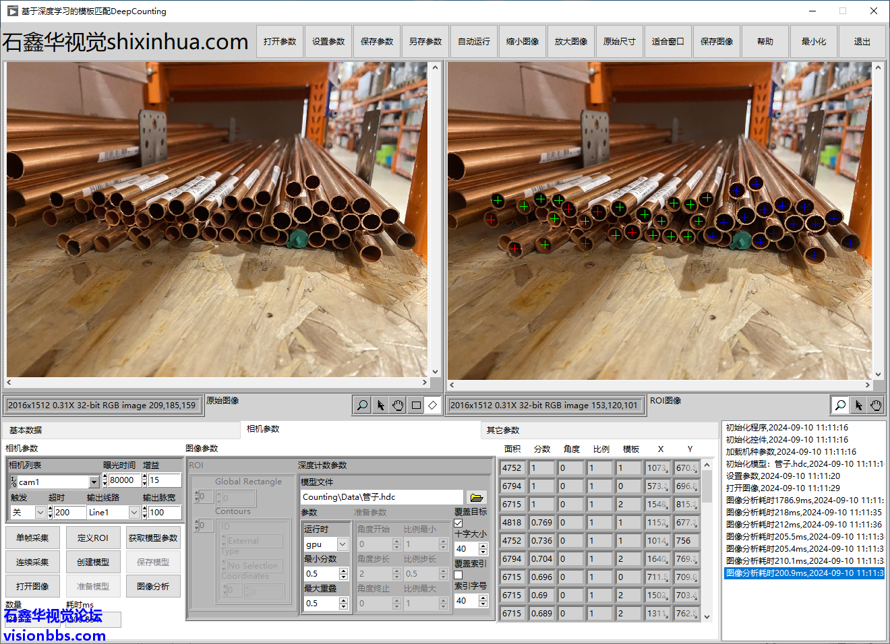Switch to the 基本数据 tab
This screenshot has width=890, height=644.
click(x=26, y=430)
